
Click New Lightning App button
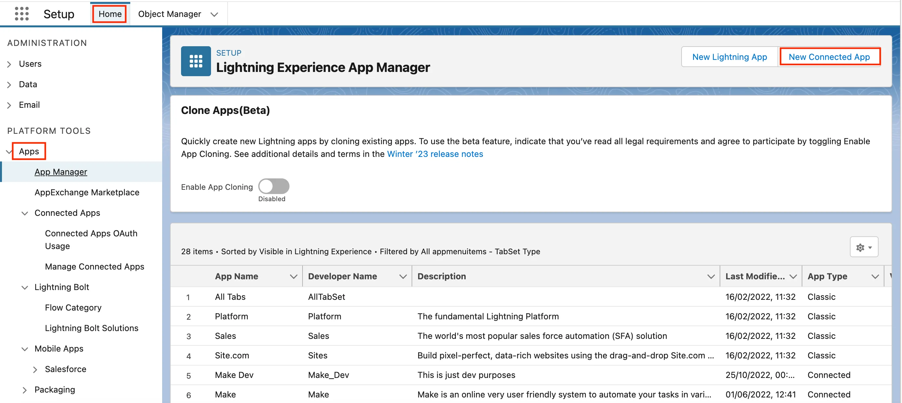pos(729,57)
